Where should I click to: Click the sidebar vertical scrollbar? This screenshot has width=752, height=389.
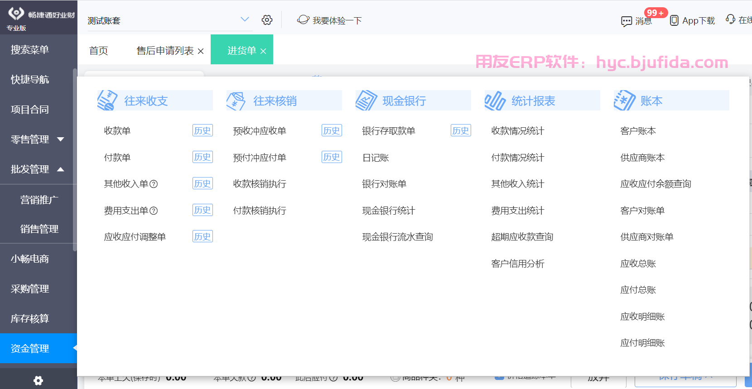[75, 159]
